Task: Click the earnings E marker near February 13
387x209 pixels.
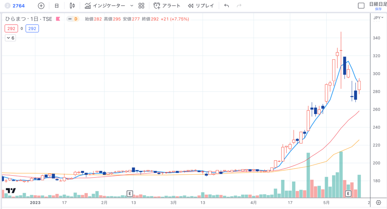Action: point(129,193)
